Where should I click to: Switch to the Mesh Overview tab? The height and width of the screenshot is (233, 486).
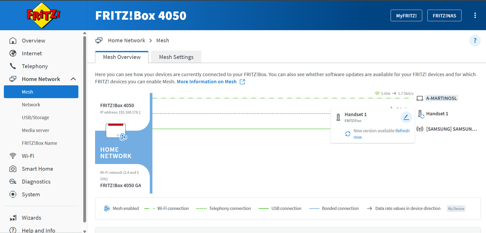click(x=122, y=57)
